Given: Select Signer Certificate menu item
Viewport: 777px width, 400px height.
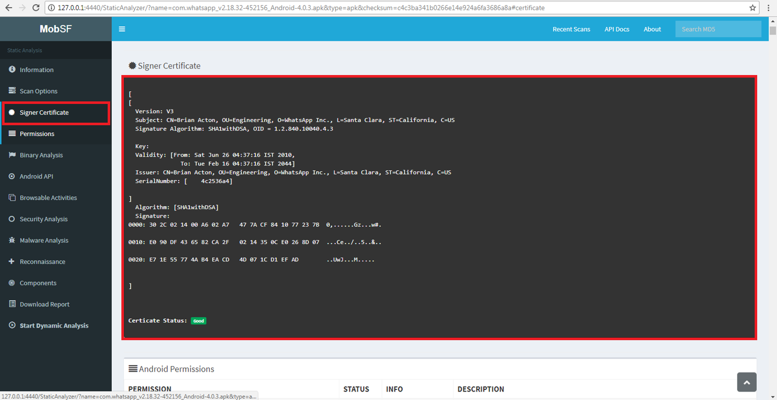Looking at the screenshot, I should tap(44, 113).
